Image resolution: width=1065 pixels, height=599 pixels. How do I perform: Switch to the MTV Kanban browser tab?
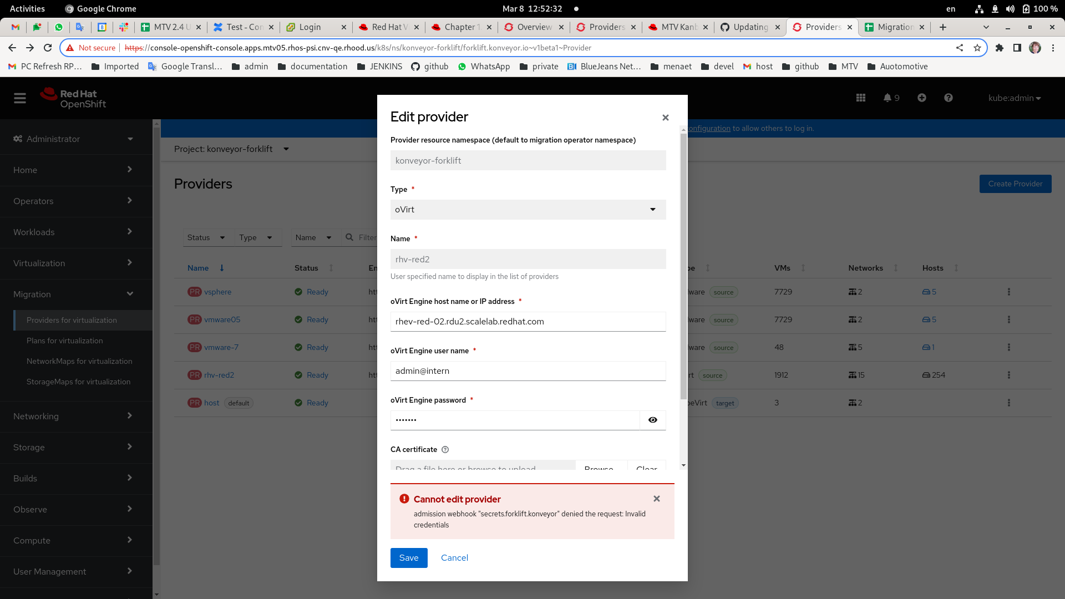pos(676,27)
